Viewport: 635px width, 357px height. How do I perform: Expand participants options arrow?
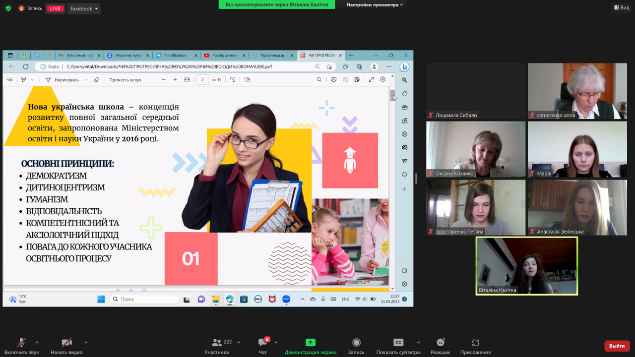click(x=239, y=342)
